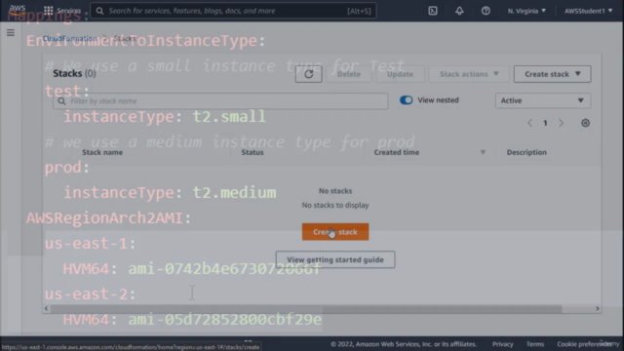Select page number 1
Screen dimensions: 624x351
545,123
